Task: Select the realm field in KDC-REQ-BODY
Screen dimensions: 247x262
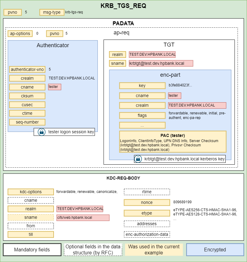Action: point(31,209)
